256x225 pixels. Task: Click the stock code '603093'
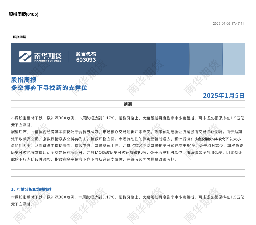[x=86, y=60]
